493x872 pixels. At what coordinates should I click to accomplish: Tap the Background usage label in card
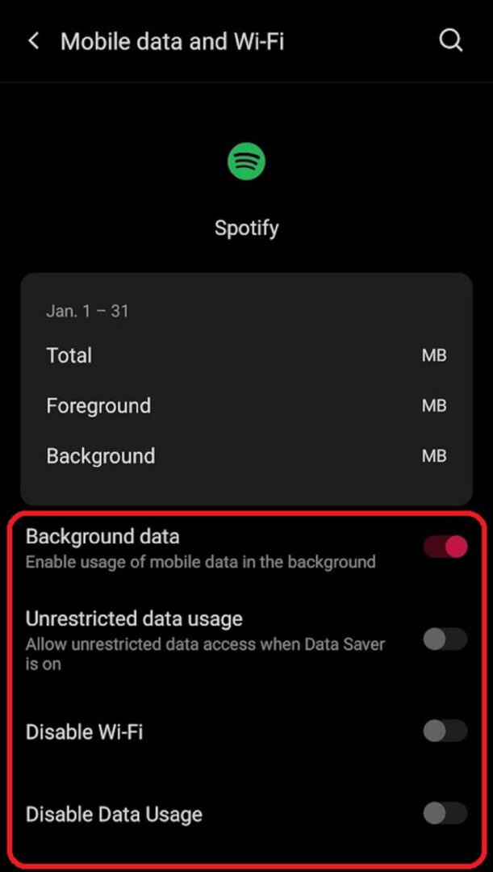[101, 455]
